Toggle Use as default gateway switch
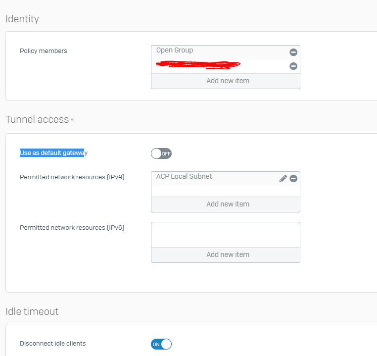The width and height of the screenshot is (377, 356). pyautogui.click(x=161, y=153)
